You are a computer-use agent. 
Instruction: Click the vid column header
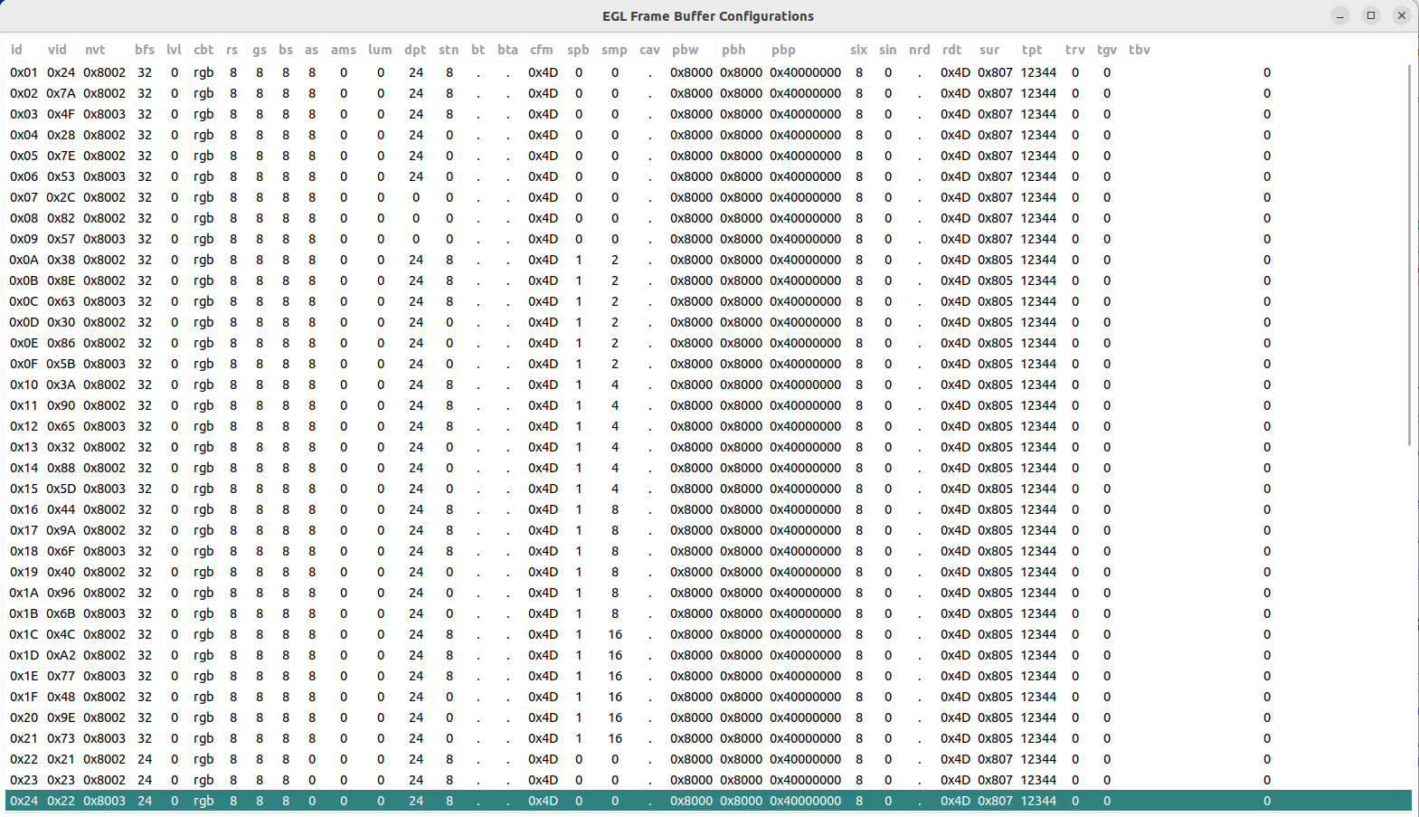coord(57,50)
